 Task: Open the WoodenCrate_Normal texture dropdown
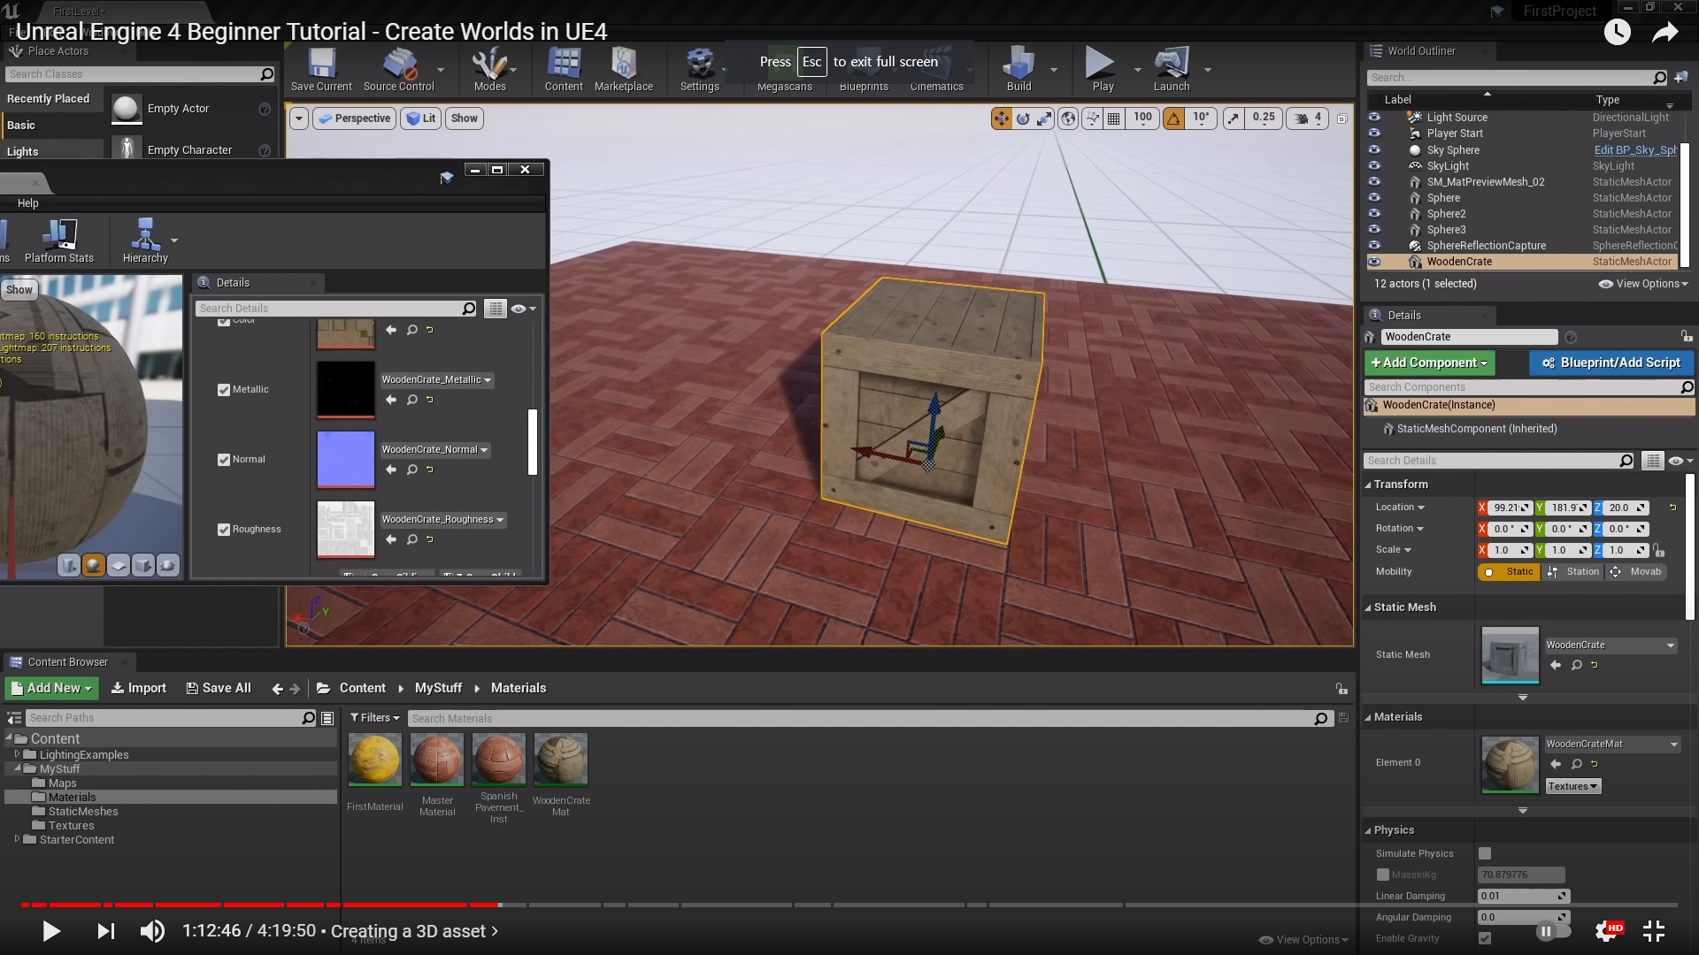[435, 450]
